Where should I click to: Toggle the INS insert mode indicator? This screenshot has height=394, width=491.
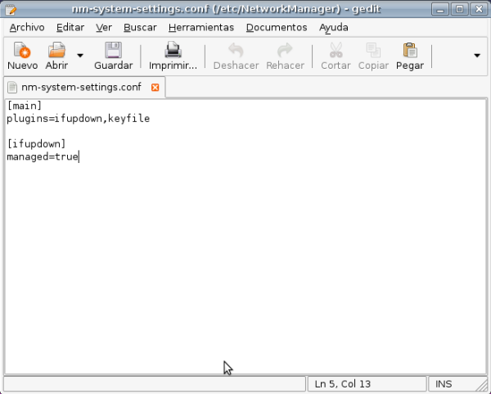coord(444,383)
